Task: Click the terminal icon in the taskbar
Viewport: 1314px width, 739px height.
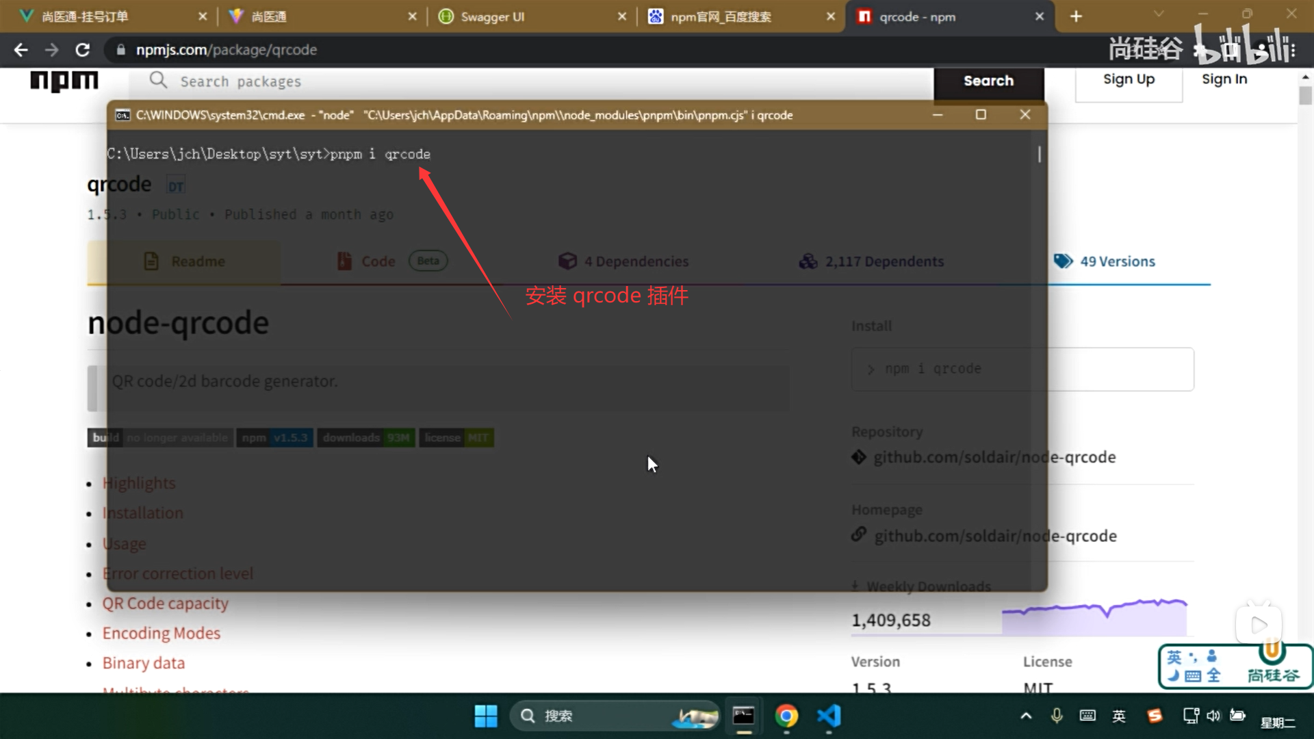Action: (743, 716)
